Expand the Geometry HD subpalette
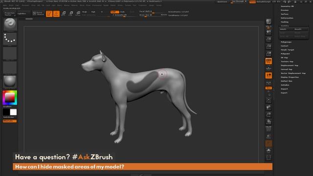The width and height of the screenshot is (313, 176). [x=287, y=6]
